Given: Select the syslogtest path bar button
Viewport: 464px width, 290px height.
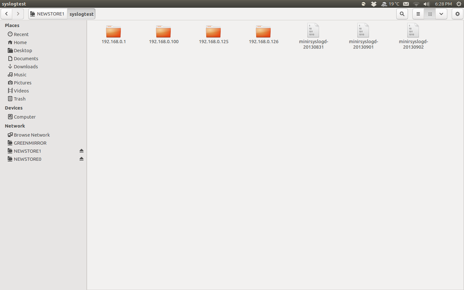Looking at the screenshot, I should click(x=81, y=14).
